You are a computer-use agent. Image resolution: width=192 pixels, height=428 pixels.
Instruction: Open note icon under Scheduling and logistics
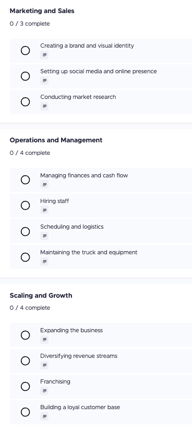44,236
